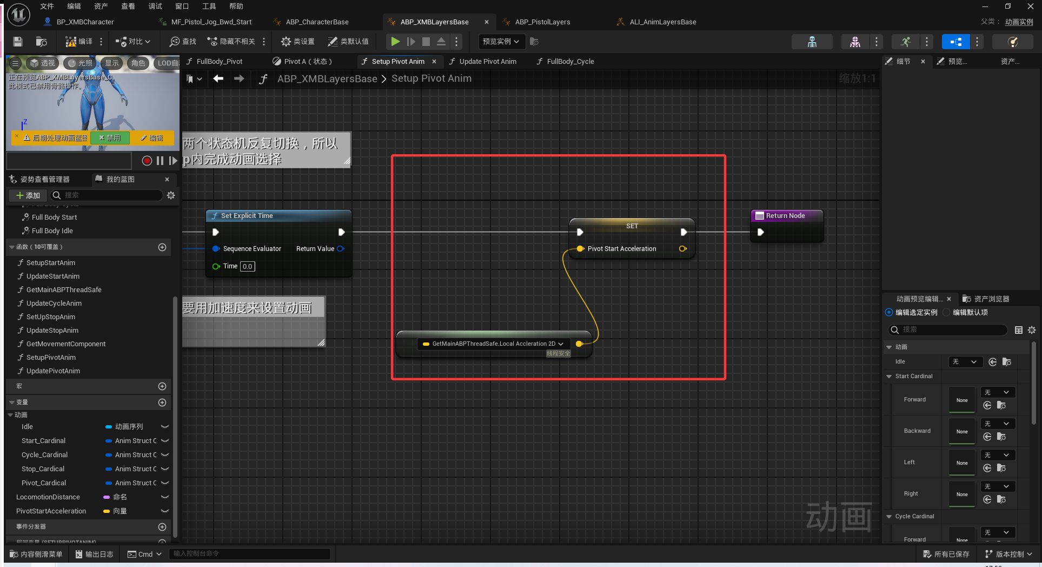Click the 添加 add button in My Blueprint
1042x567 pixels.
[x=28, y=195]
